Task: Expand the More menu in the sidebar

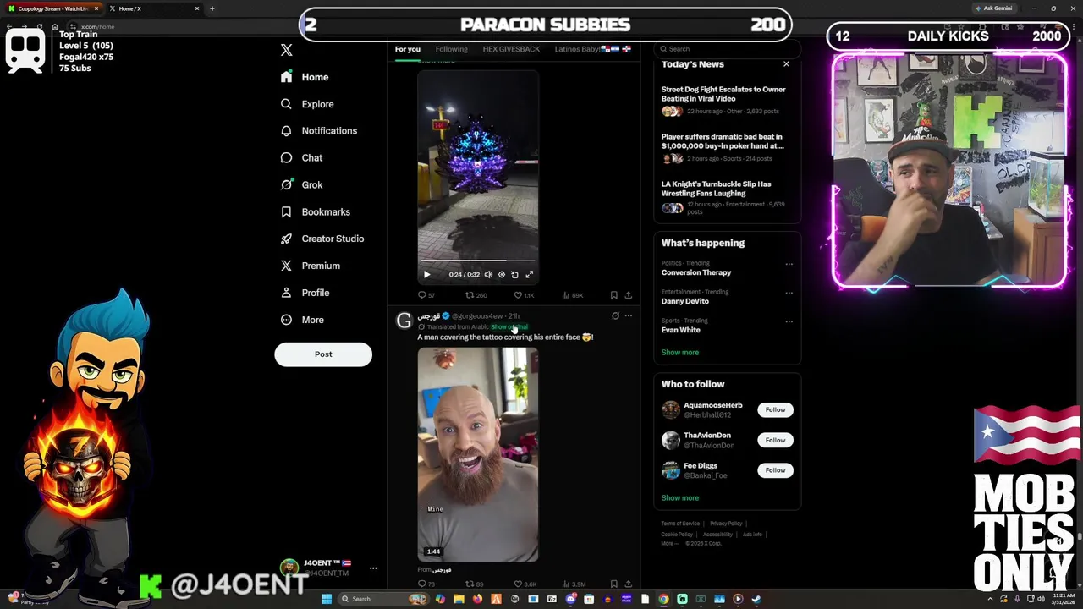Action: pyautogui.click(x=302, y=320)
